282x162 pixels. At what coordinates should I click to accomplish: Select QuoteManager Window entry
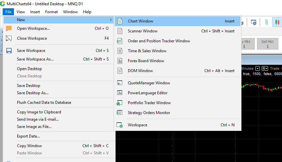(x=177, y=83)
